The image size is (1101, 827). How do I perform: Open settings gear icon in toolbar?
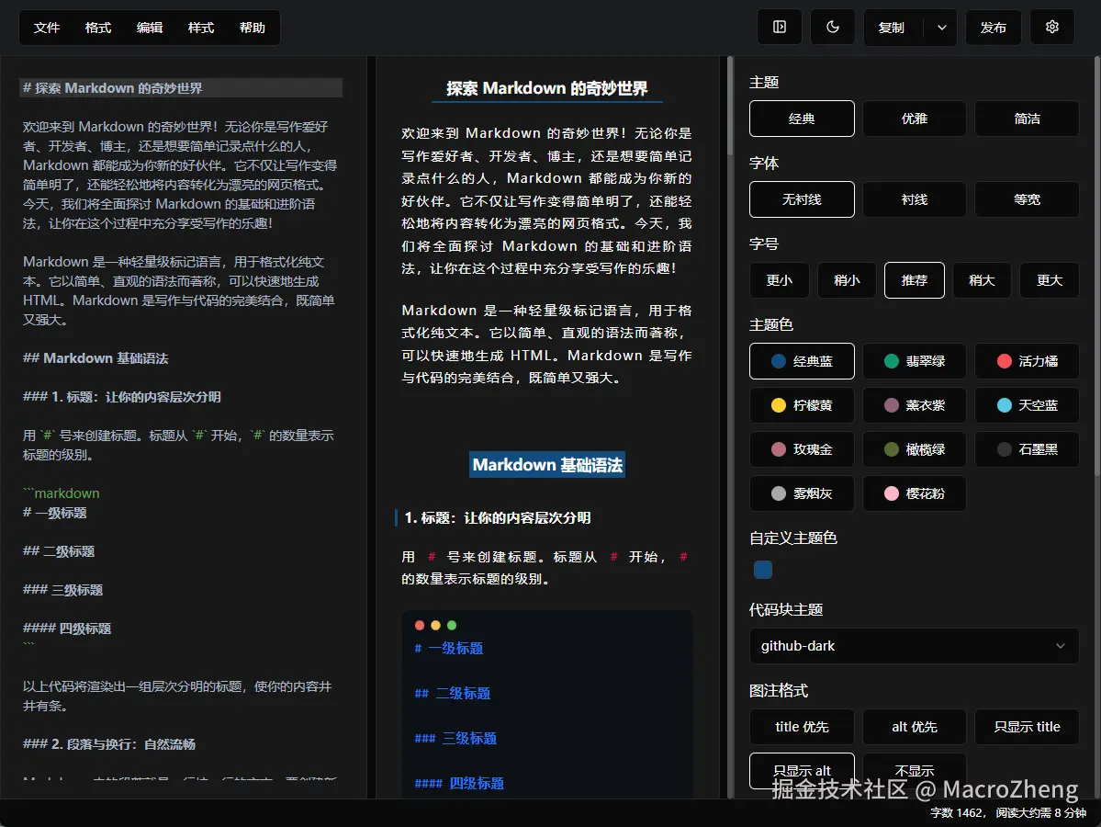pyautogui.click(x=1051, y=28)
